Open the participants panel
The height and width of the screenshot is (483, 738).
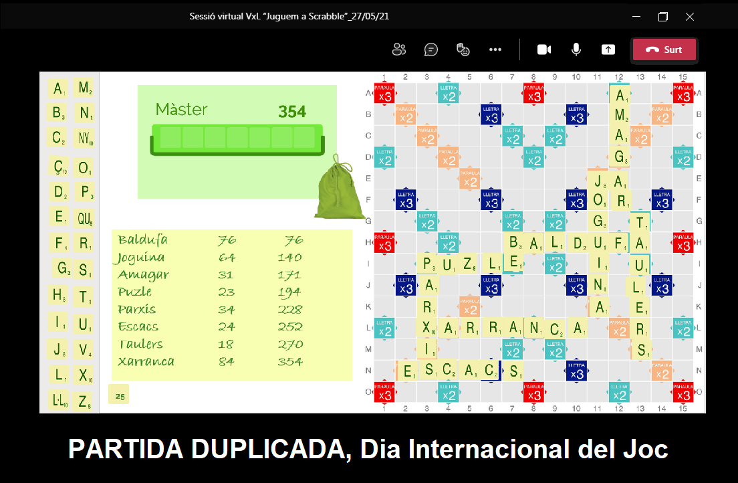point(399,50)
